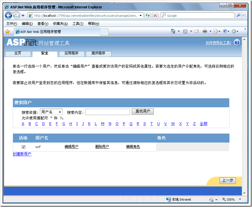This screenshot has height=207, width=252.
Task: Expand the zoom level dropdown arrow
Action: tap(240, 199)
